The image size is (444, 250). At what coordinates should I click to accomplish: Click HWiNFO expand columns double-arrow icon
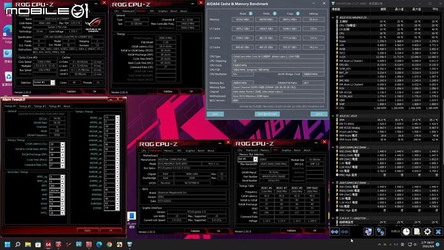point(334,232)
